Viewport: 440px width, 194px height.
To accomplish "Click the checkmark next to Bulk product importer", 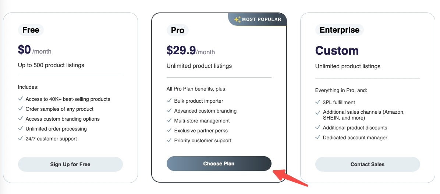I will pos(169,100).
